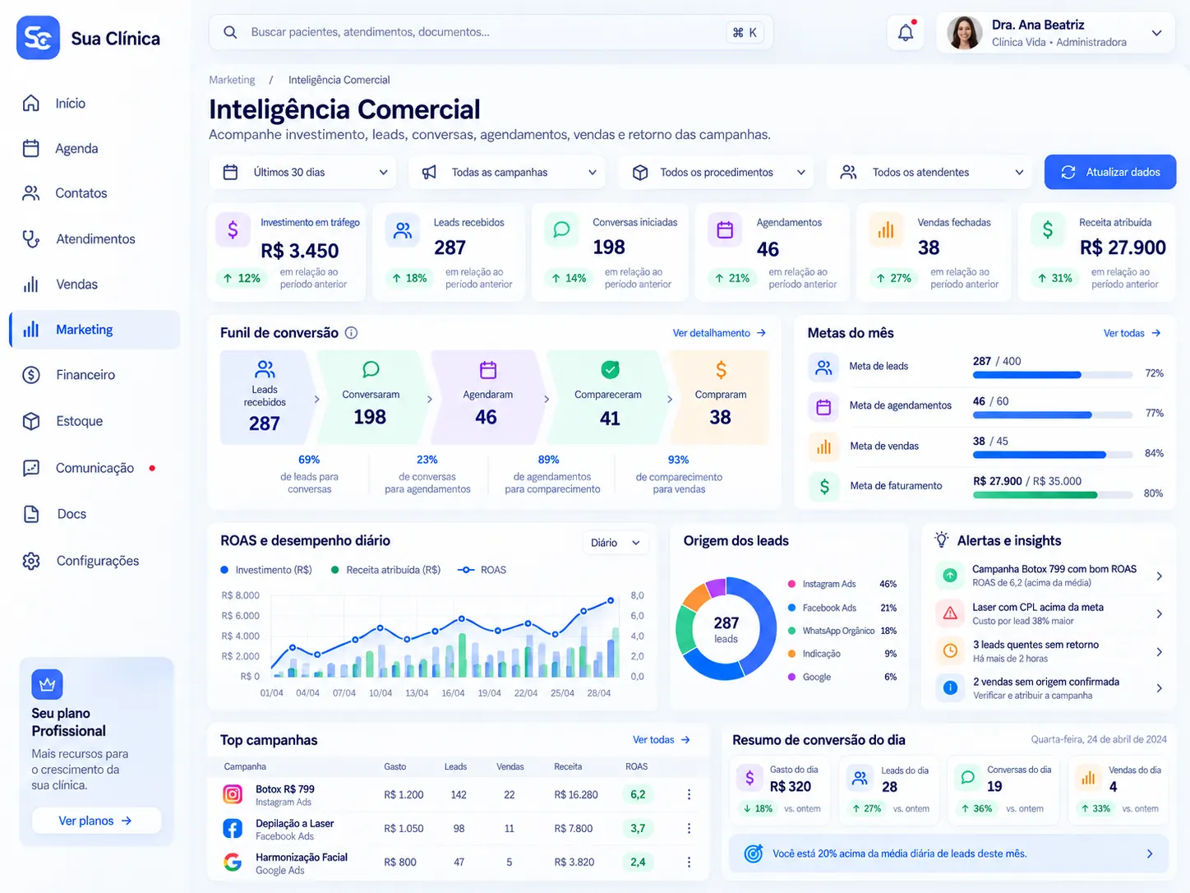Open Contatos in the sidebar
1190x893 pixels.
[95, 193]
